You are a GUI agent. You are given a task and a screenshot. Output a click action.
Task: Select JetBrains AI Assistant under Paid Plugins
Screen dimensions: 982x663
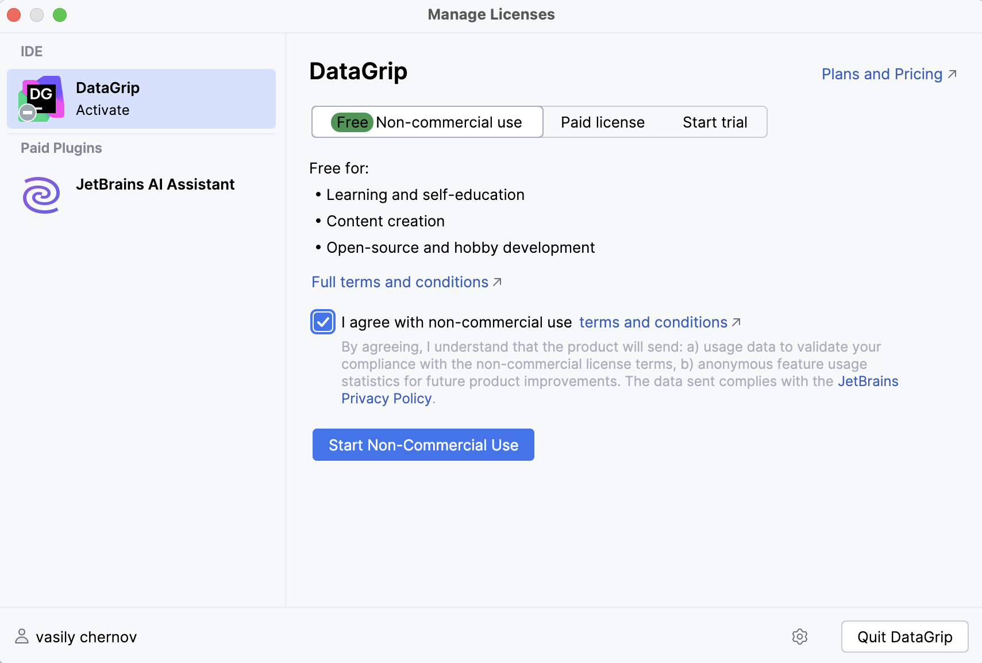pyautogui.click(x=155, y=184)
